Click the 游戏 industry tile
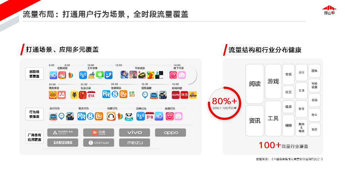This screenshot has width=345, height=194. pyautogui.click(x=273, y=82)
